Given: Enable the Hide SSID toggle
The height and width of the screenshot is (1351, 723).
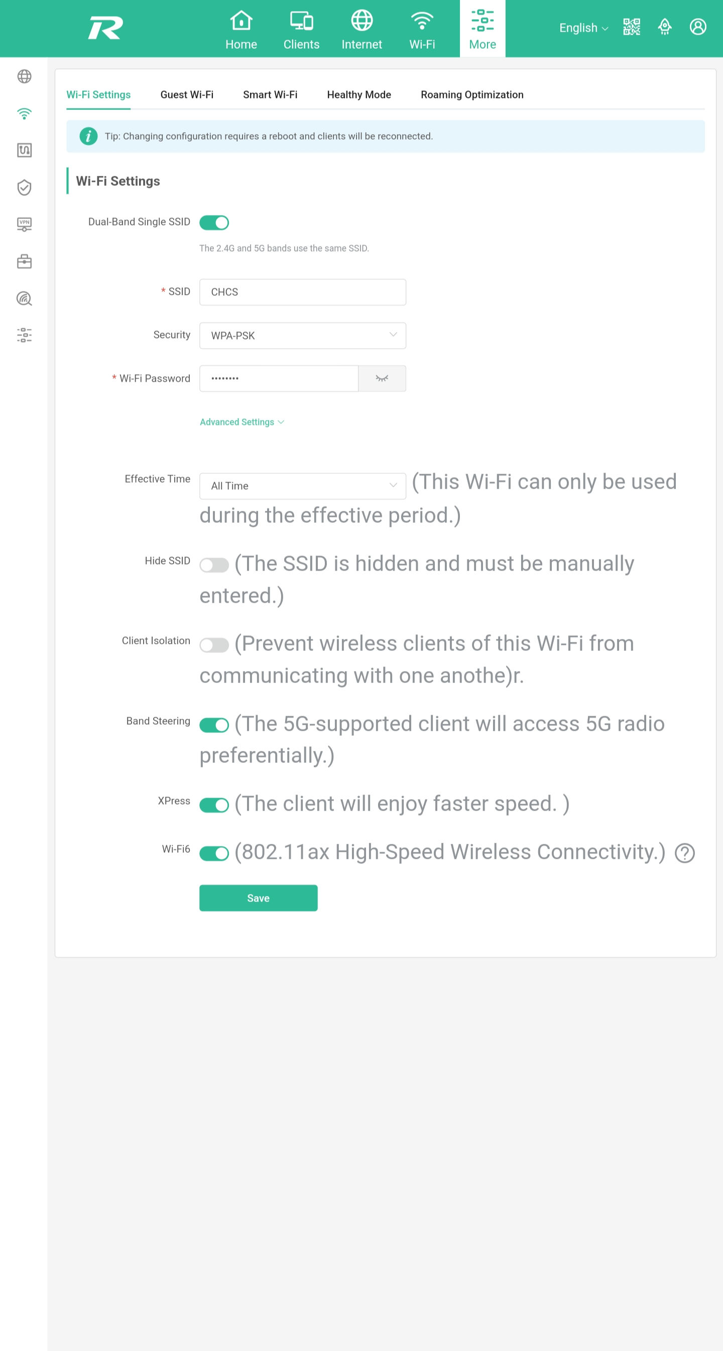Looking at the screenshot, I should tap(214, 565).
